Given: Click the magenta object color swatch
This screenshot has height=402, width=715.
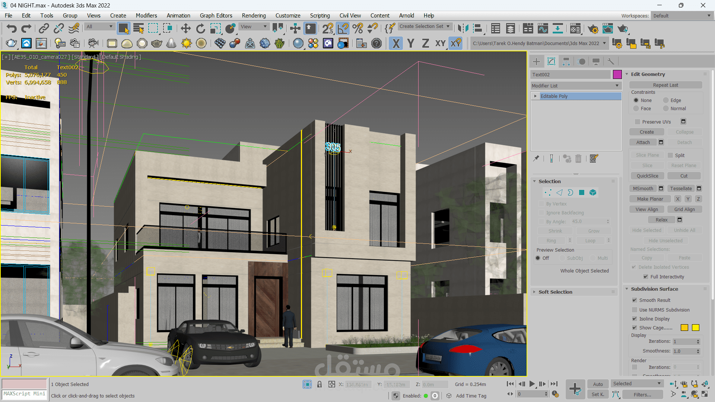Looking at the screenshot, I should point(617,74).
